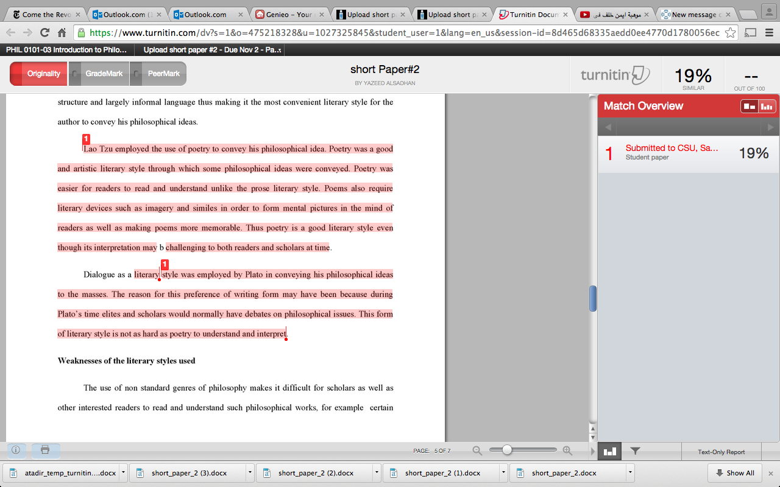
Task: Activate the GradeMark layer button
Action: 99,74
